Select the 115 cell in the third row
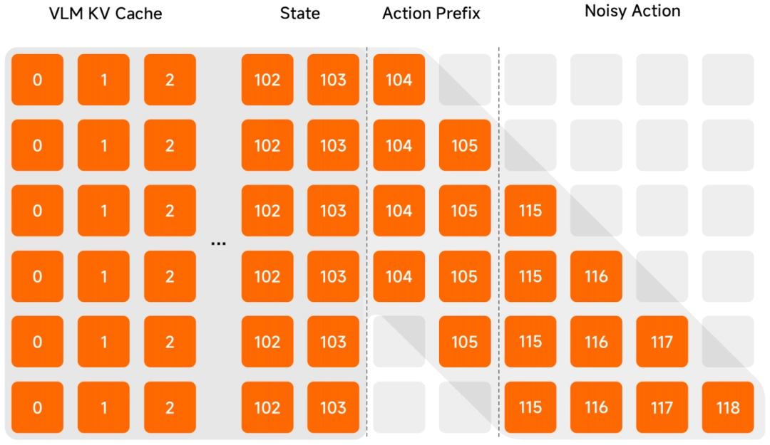 point(530,211)
